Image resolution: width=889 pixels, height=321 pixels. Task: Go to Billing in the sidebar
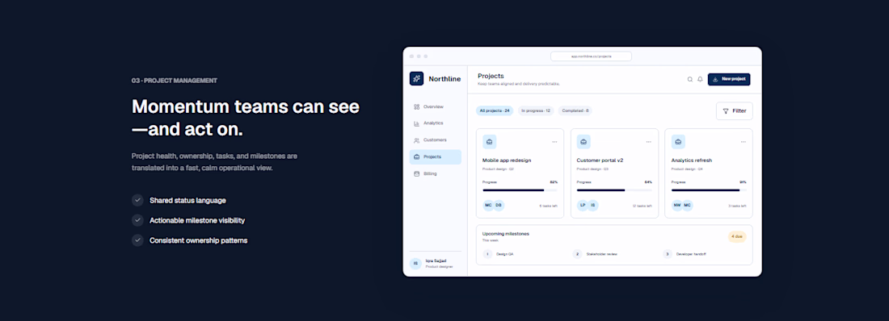(x=435, y=173)
